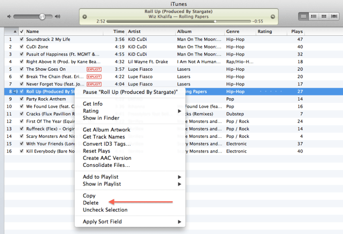Sort by Artist column header

coord(151,31)
